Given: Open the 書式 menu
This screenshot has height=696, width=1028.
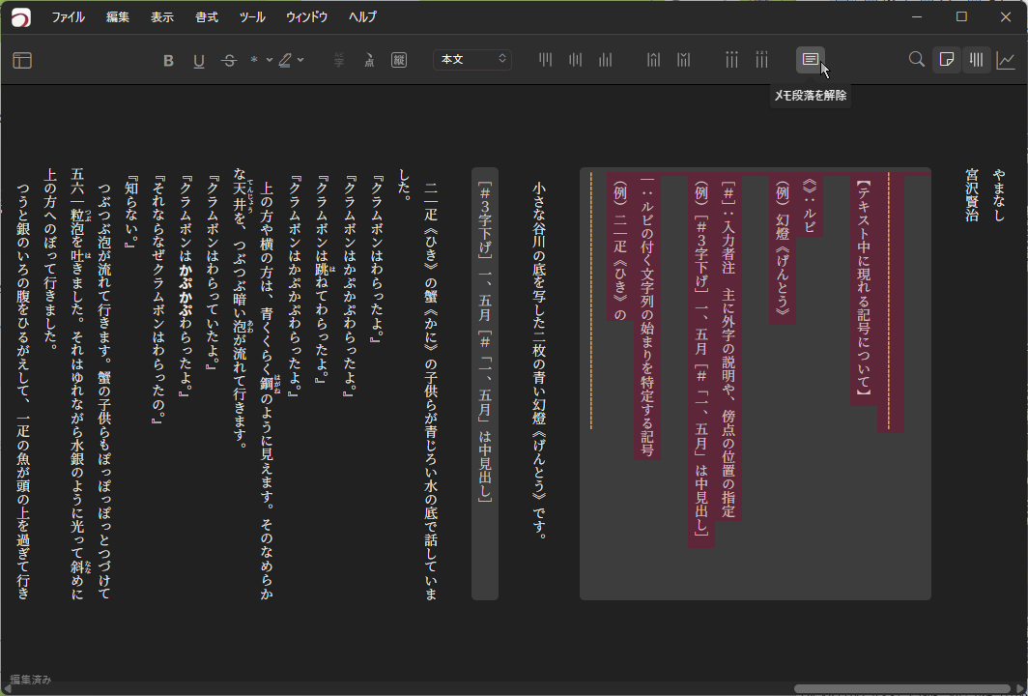Looking at the screenshot, I should click(207, 17).
